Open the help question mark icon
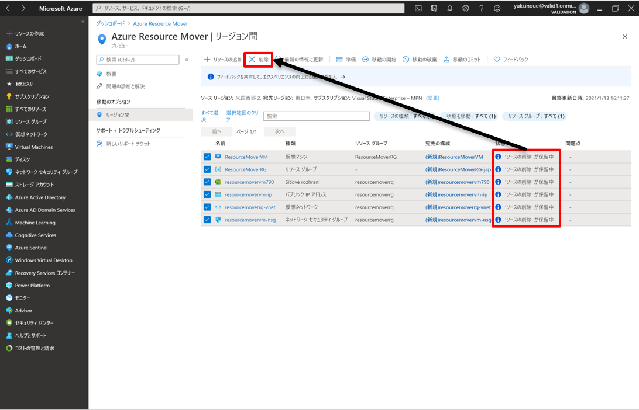This screenshot has height=410, width=639. click(481, 8)
